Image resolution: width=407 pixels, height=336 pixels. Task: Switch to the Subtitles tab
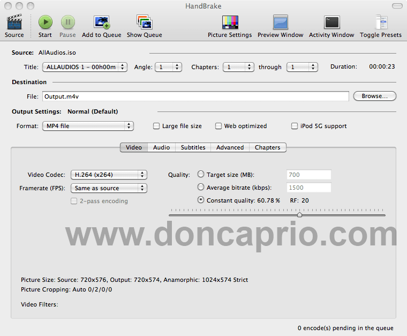(x=193, y=147)
